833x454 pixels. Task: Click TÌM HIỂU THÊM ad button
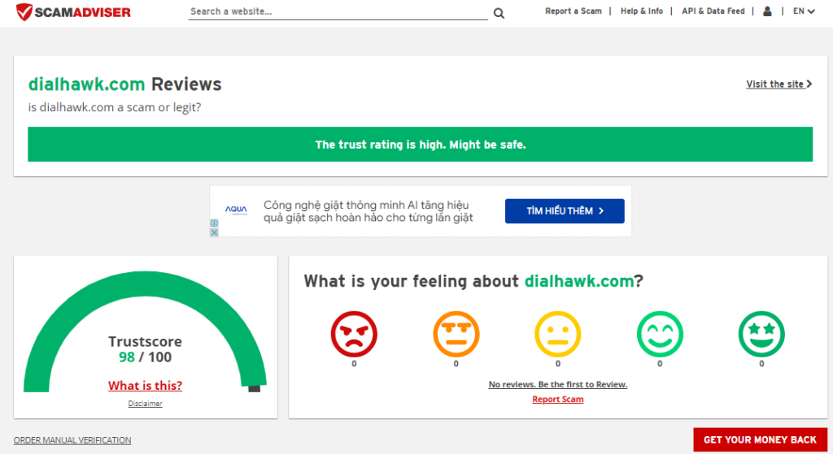tap(565, 211)
